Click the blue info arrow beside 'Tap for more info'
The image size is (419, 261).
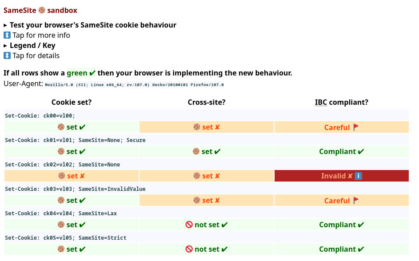pos(7,35)
